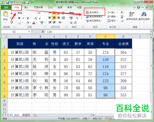The height and width of the screenshot is (122, 154).
Task: Open fill color dropdown arrow
Action: [x=30, y=23]
